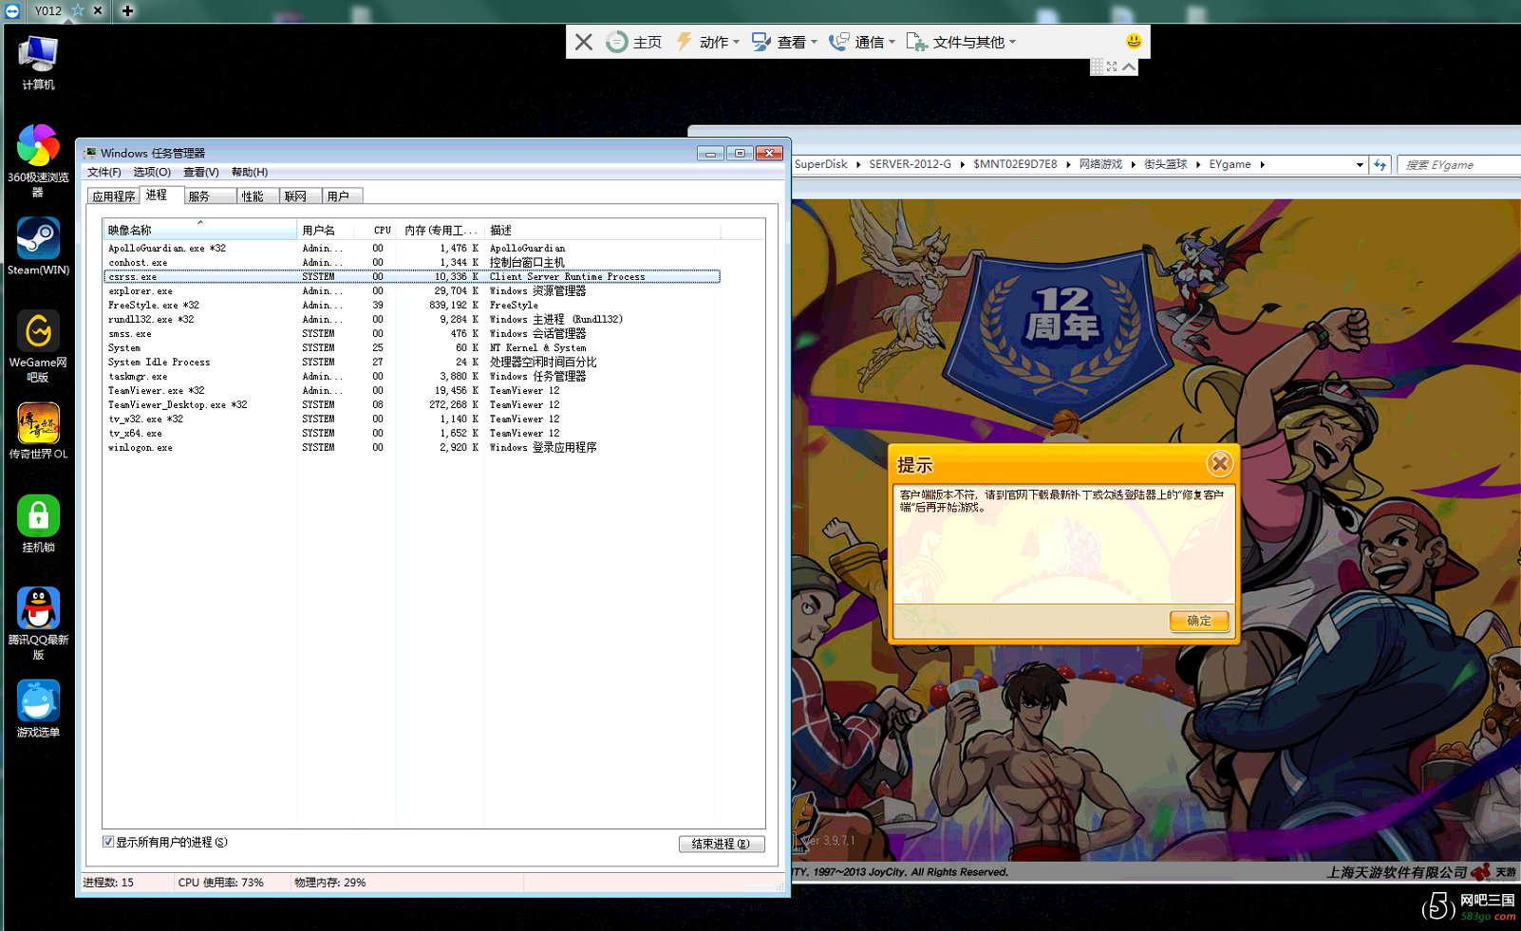Sort by 内存(专用工作集) column header
This screenshot has width=1521, height=931.
pyautogui.click(x=441, y=230)
